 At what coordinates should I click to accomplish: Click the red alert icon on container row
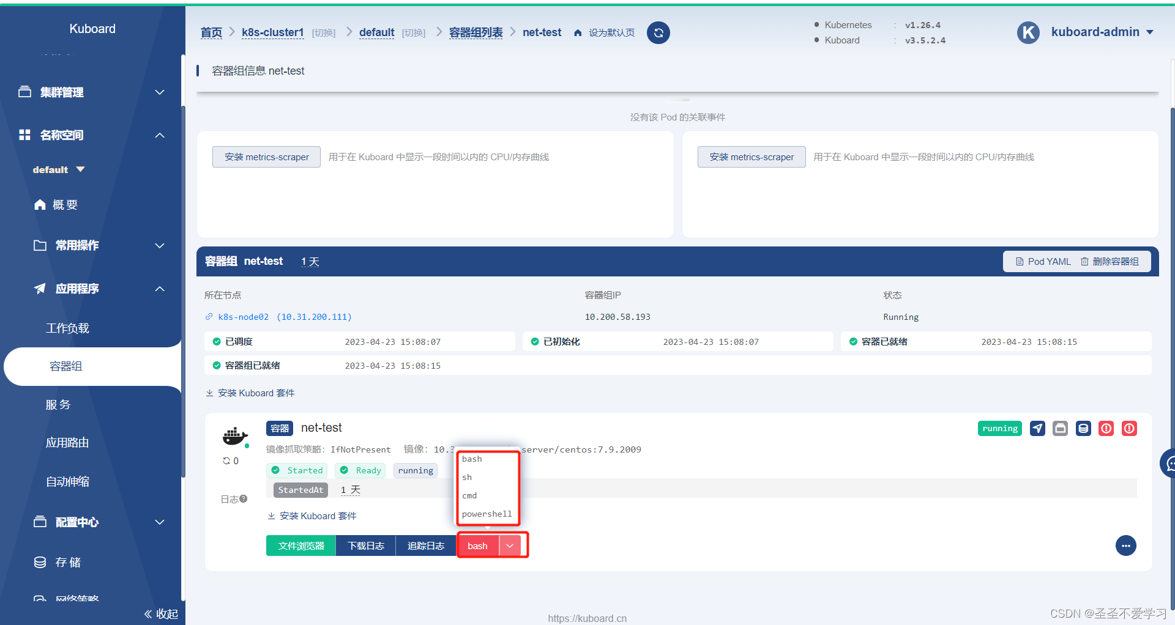tap(1106, 428)
